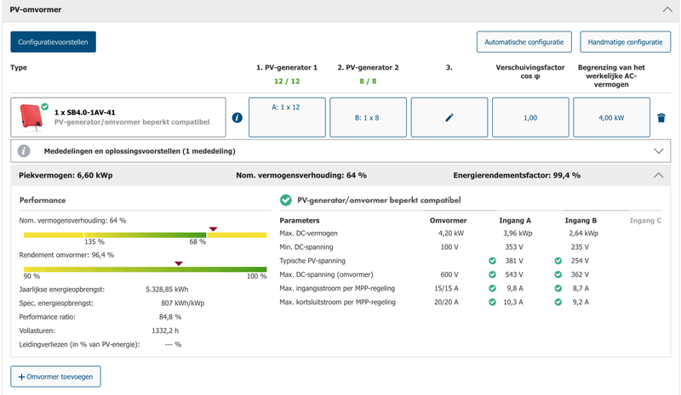681x395 pixels.
Task: Edit PV-generator 2 string B: 1 x 8
Action: pyautogui.click(x=367, y=117)
